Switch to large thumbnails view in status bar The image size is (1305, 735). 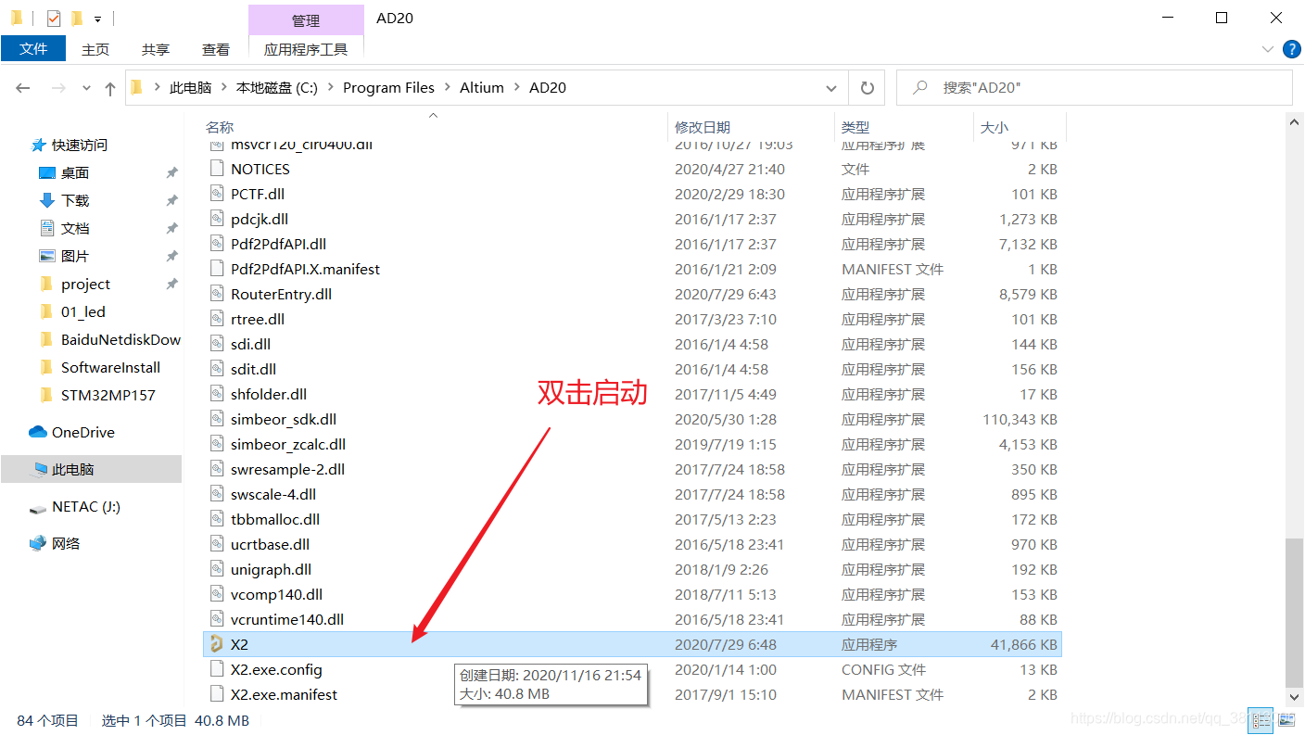coord(1286,720)
